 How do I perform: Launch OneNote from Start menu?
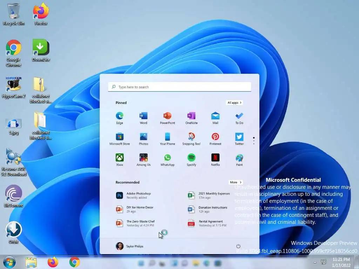coord(191,118)
